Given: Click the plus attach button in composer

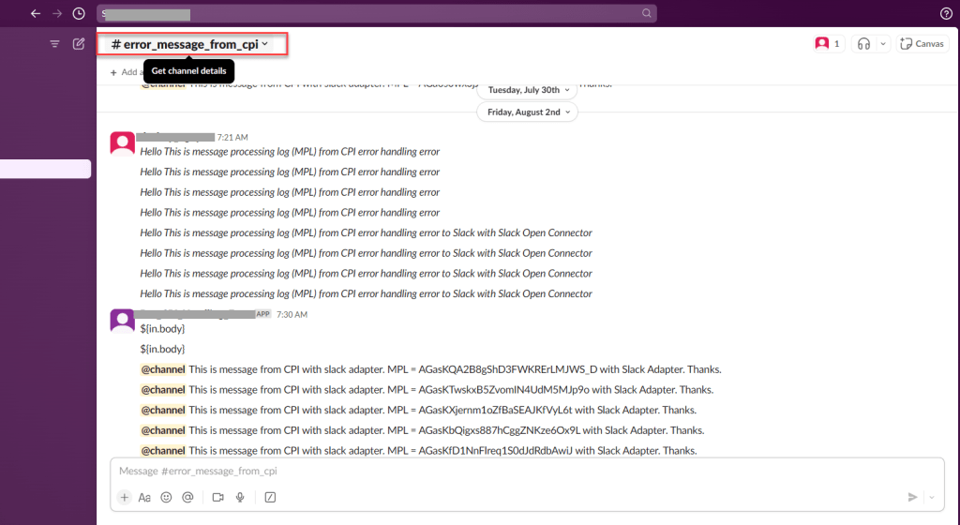Looking at the screenshot, I should click(124, 497).
